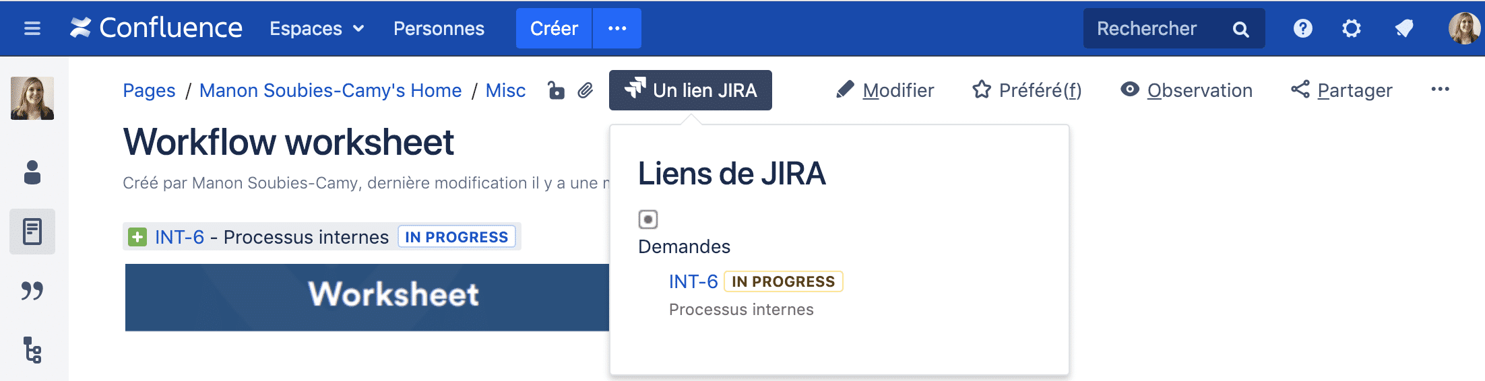This screenshot has height=381, width=1485.
Task: Click Modifier to edit the page
Action: (885, 90)
